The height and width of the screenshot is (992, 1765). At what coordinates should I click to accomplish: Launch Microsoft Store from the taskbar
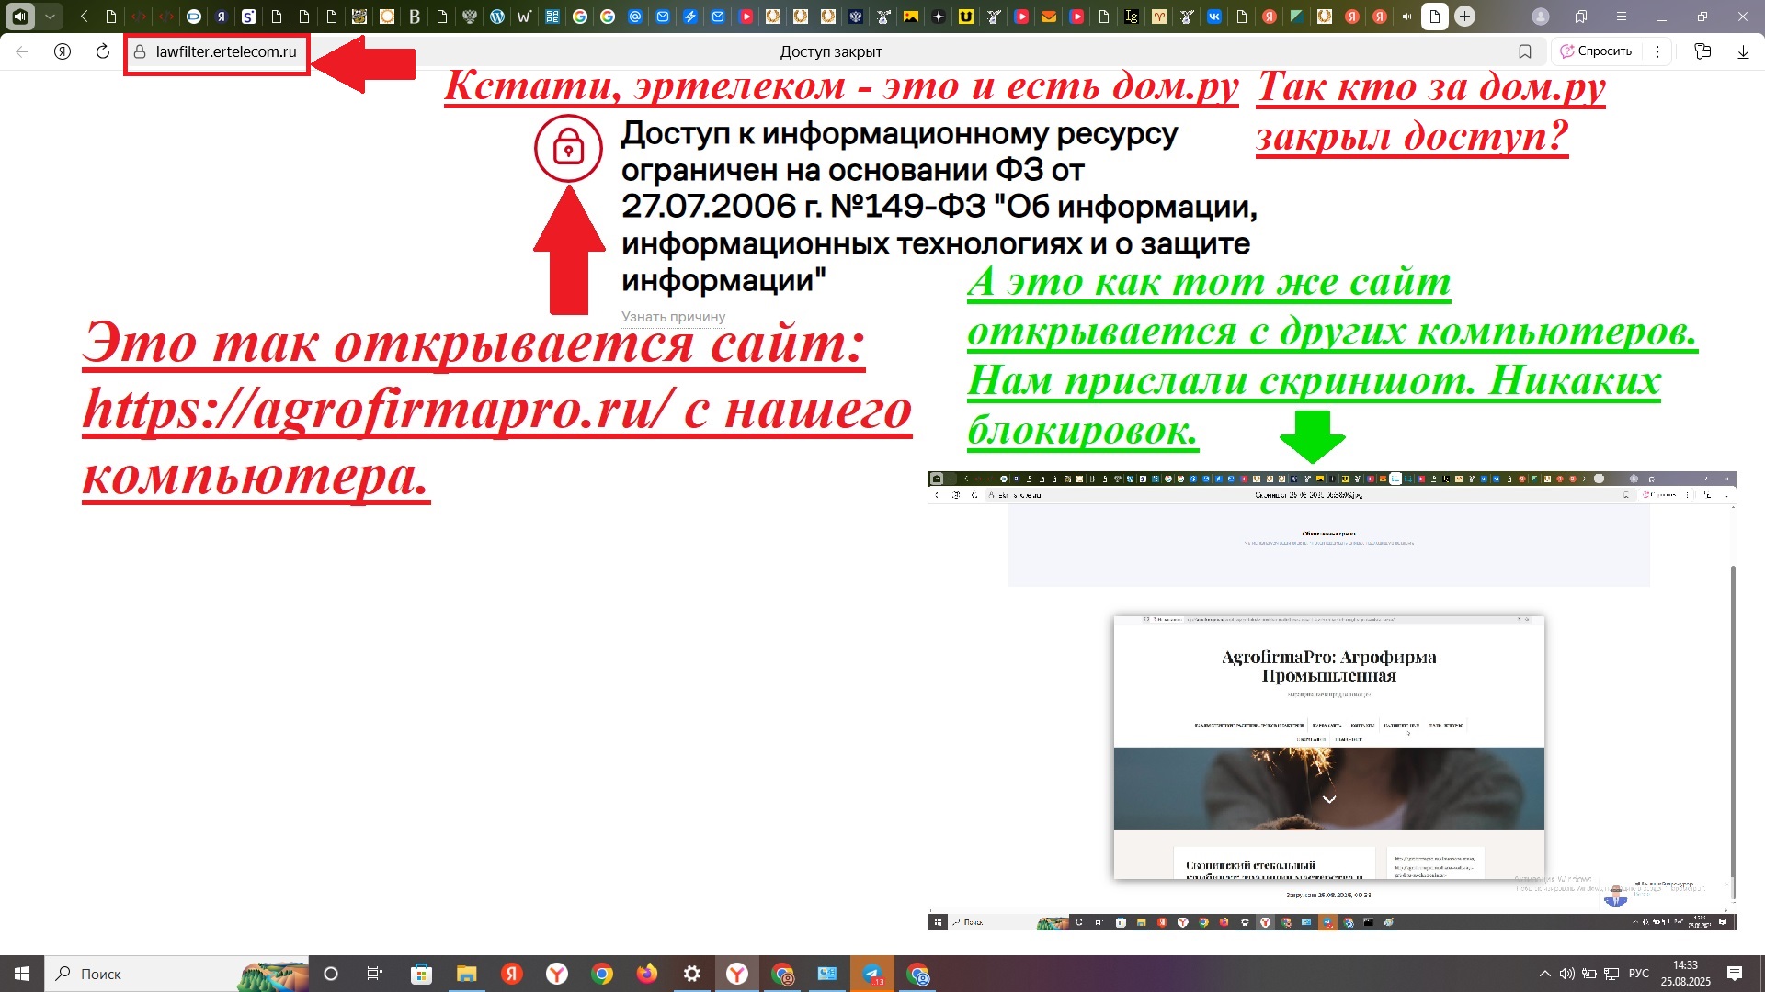[x=421, y=974]
